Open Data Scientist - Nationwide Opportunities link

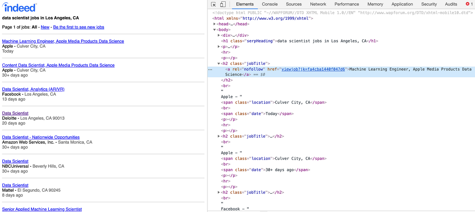tap(41, 137)
